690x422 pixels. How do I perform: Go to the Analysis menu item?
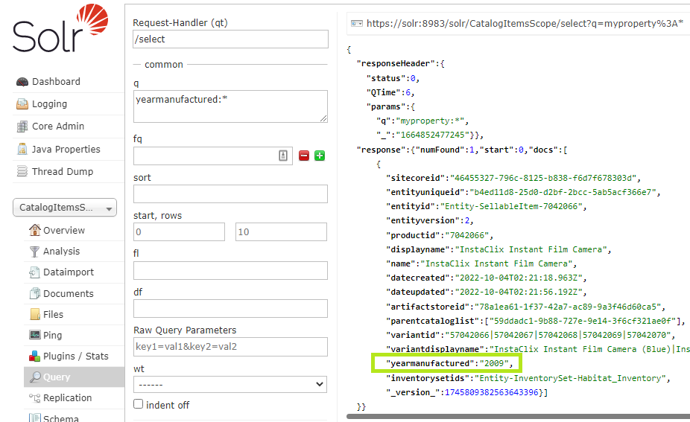pyautogui.click(x=61, y=252)
